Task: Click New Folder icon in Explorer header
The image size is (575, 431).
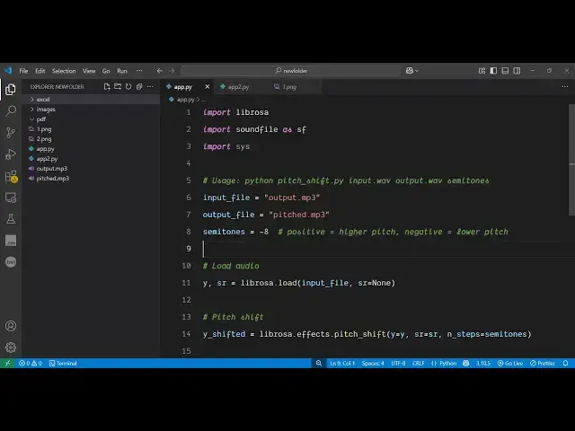Action: (118, 86)
